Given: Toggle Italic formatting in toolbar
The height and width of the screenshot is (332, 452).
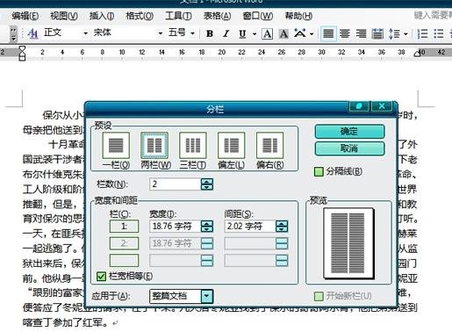Looking at the screenshot, I should tap(226, 33).
